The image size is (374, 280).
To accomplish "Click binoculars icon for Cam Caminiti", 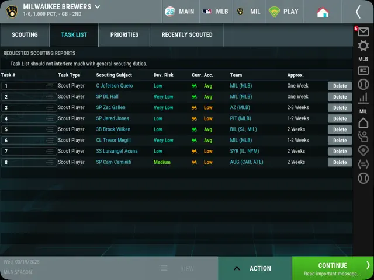I will pyautogui.click(x=194, y=162).
